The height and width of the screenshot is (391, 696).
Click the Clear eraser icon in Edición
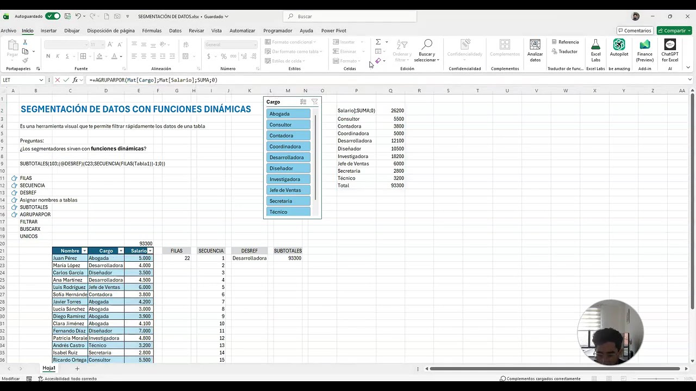click(x=378, y=60)
